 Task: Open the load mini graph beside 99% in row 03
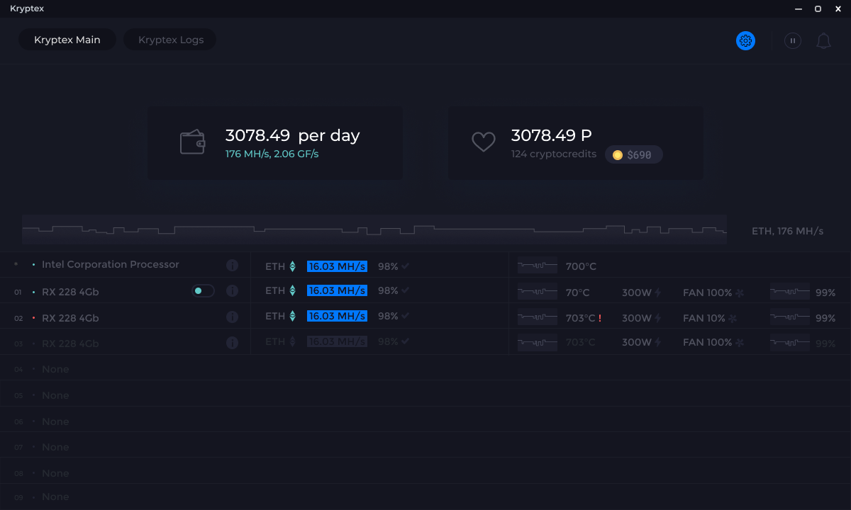coord(790,343)
